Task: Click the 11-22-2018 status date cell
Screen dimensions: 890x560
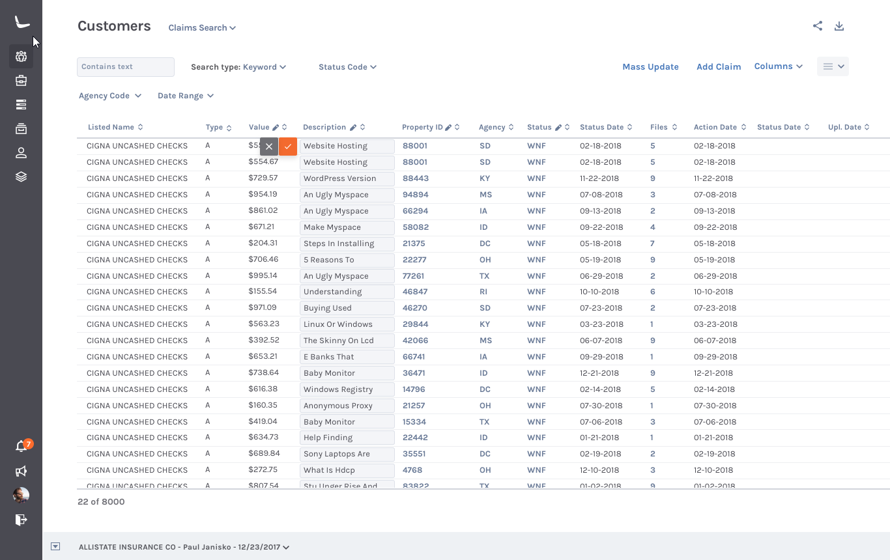Action: 601,178
